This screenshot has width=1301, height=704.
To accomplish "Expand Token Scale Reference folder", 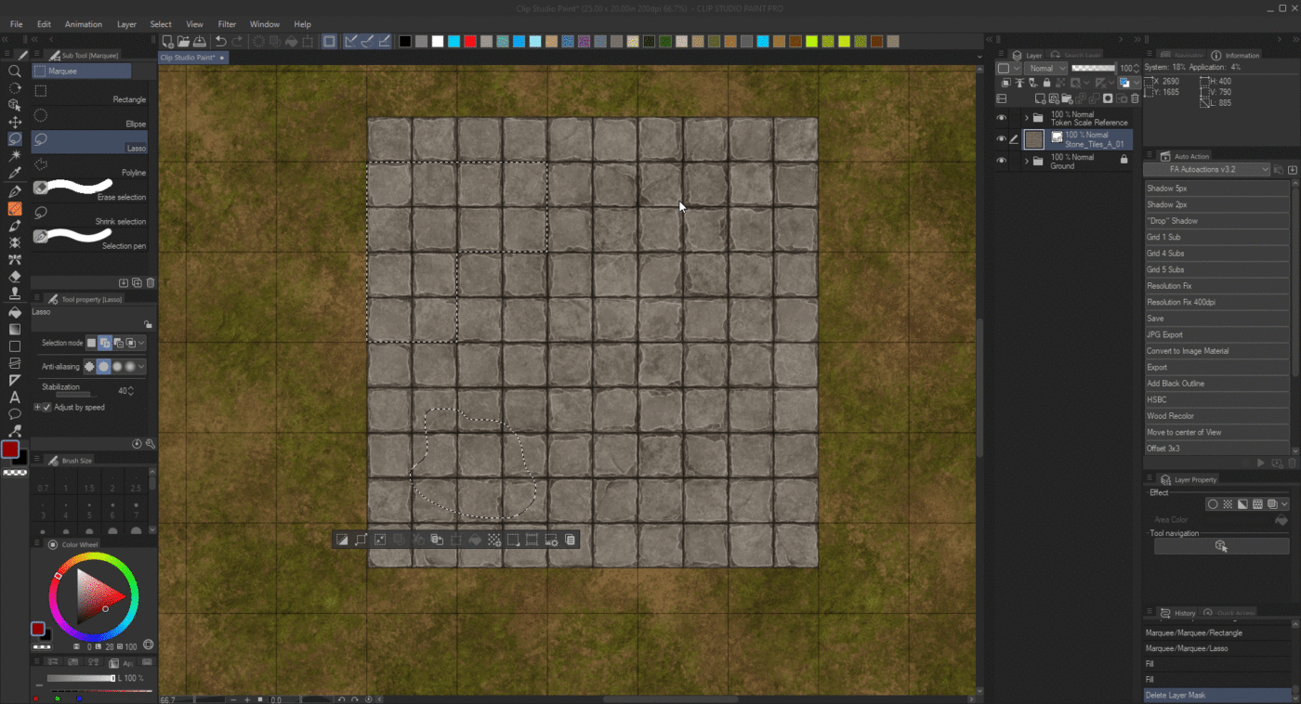I will tap(1026, 118).
